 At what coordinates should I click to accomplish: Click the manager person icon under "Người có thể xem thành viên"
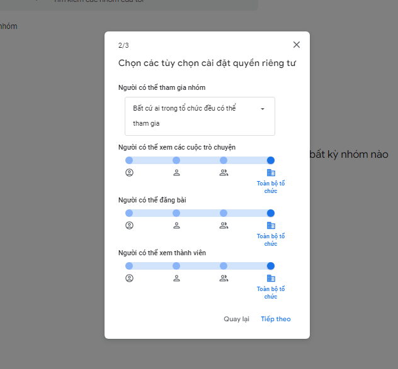(x=176, y=278)
